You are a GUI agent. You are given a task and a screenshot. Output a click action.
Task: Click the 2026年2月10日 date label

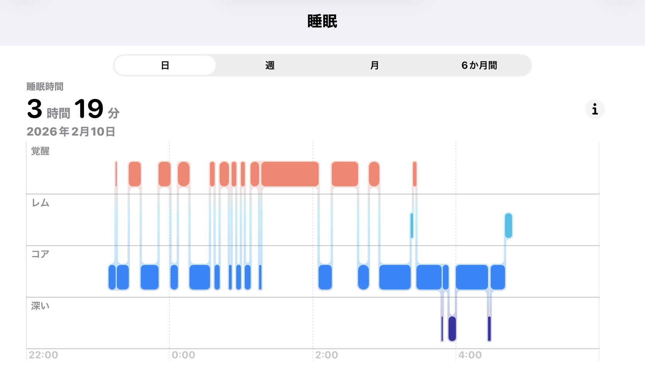click(x=71, y=132)
